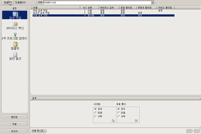Image resolution: width=201 pixels, height=134 pixels.
Task: Switch to the 작동 panel tab
Action: 14,124
